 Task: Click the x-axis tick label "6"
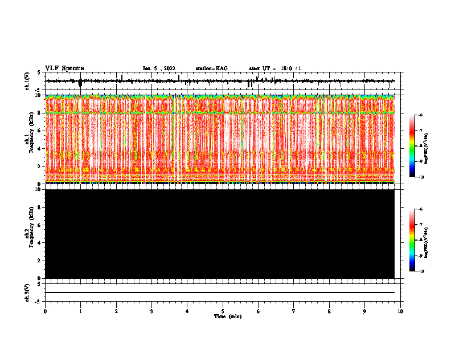259,311
